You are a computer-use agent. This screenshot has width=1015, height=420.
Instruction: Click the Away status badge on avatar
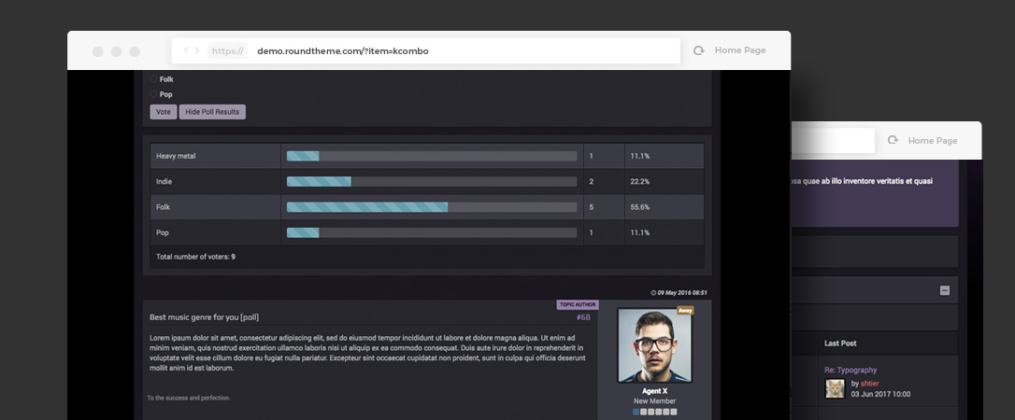click(x=685, y=310)
